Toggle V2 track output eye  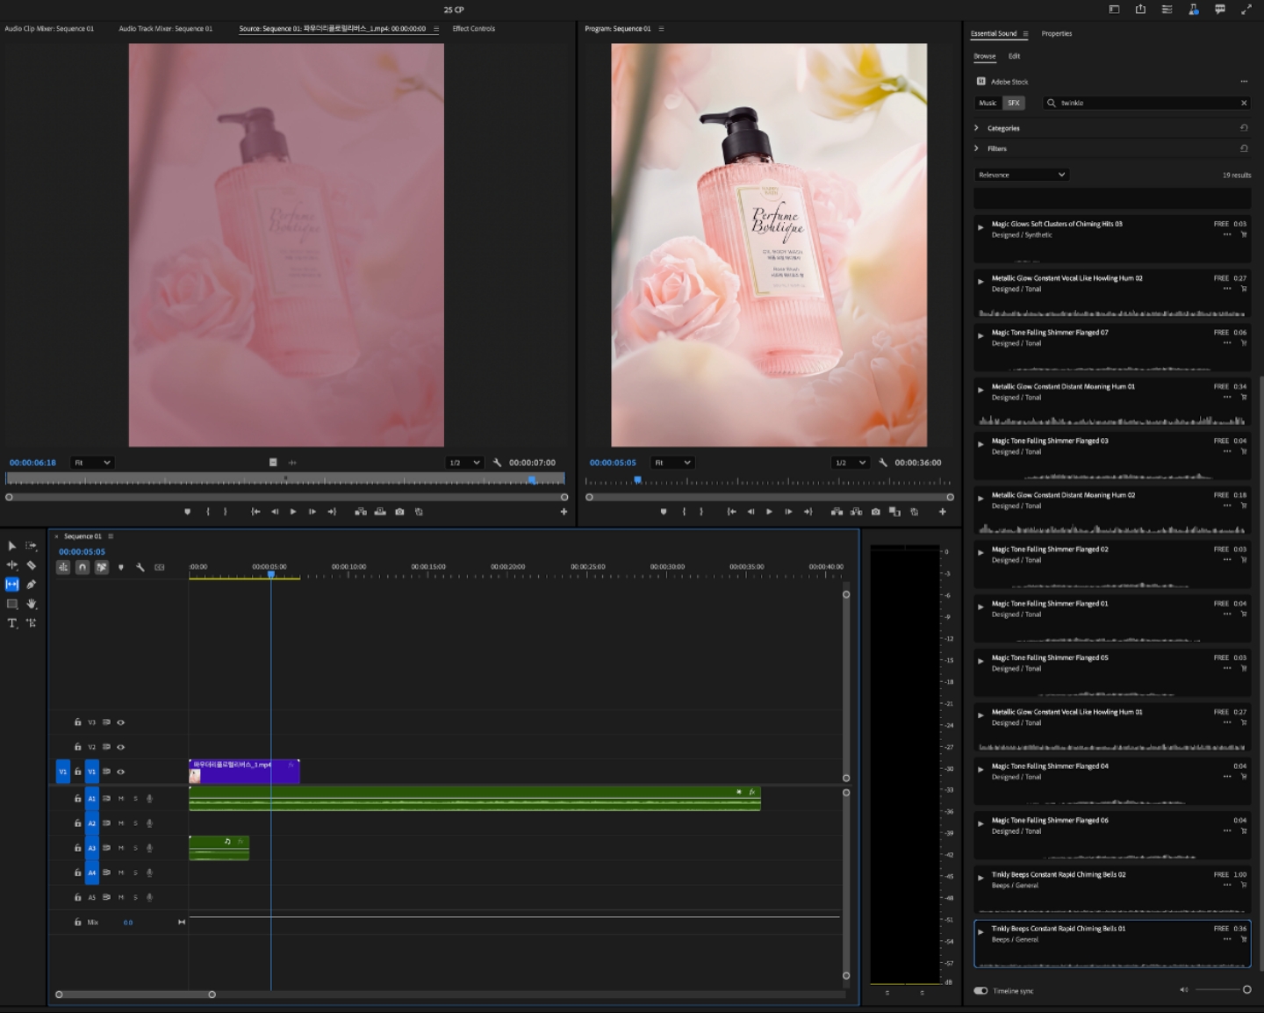pyautogui.click(x=121, y=747)
